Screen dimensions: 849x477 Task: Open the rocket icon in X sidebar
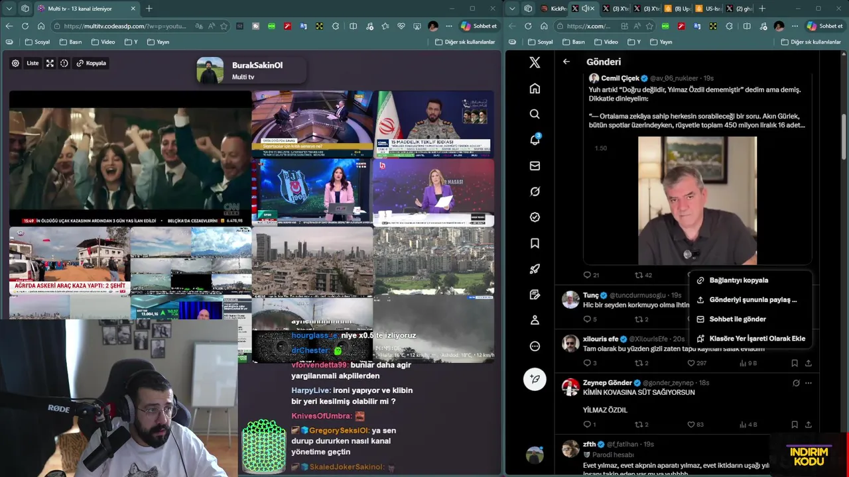coord(535,269)
